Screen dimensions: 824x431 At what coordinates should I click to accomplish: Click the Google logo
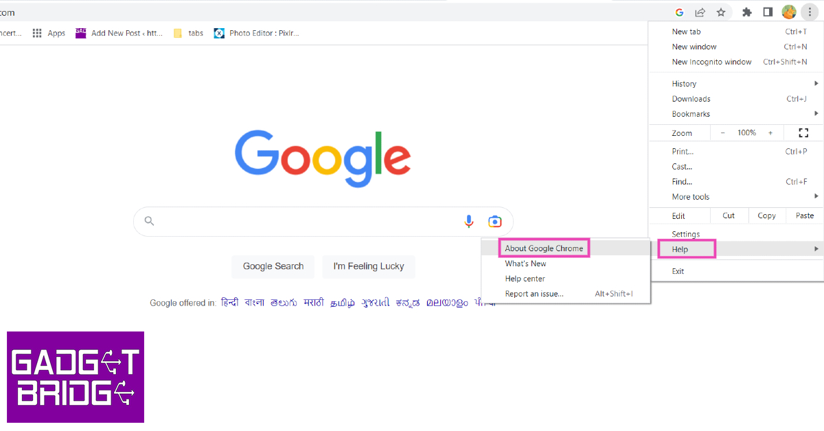click(323, 157)
